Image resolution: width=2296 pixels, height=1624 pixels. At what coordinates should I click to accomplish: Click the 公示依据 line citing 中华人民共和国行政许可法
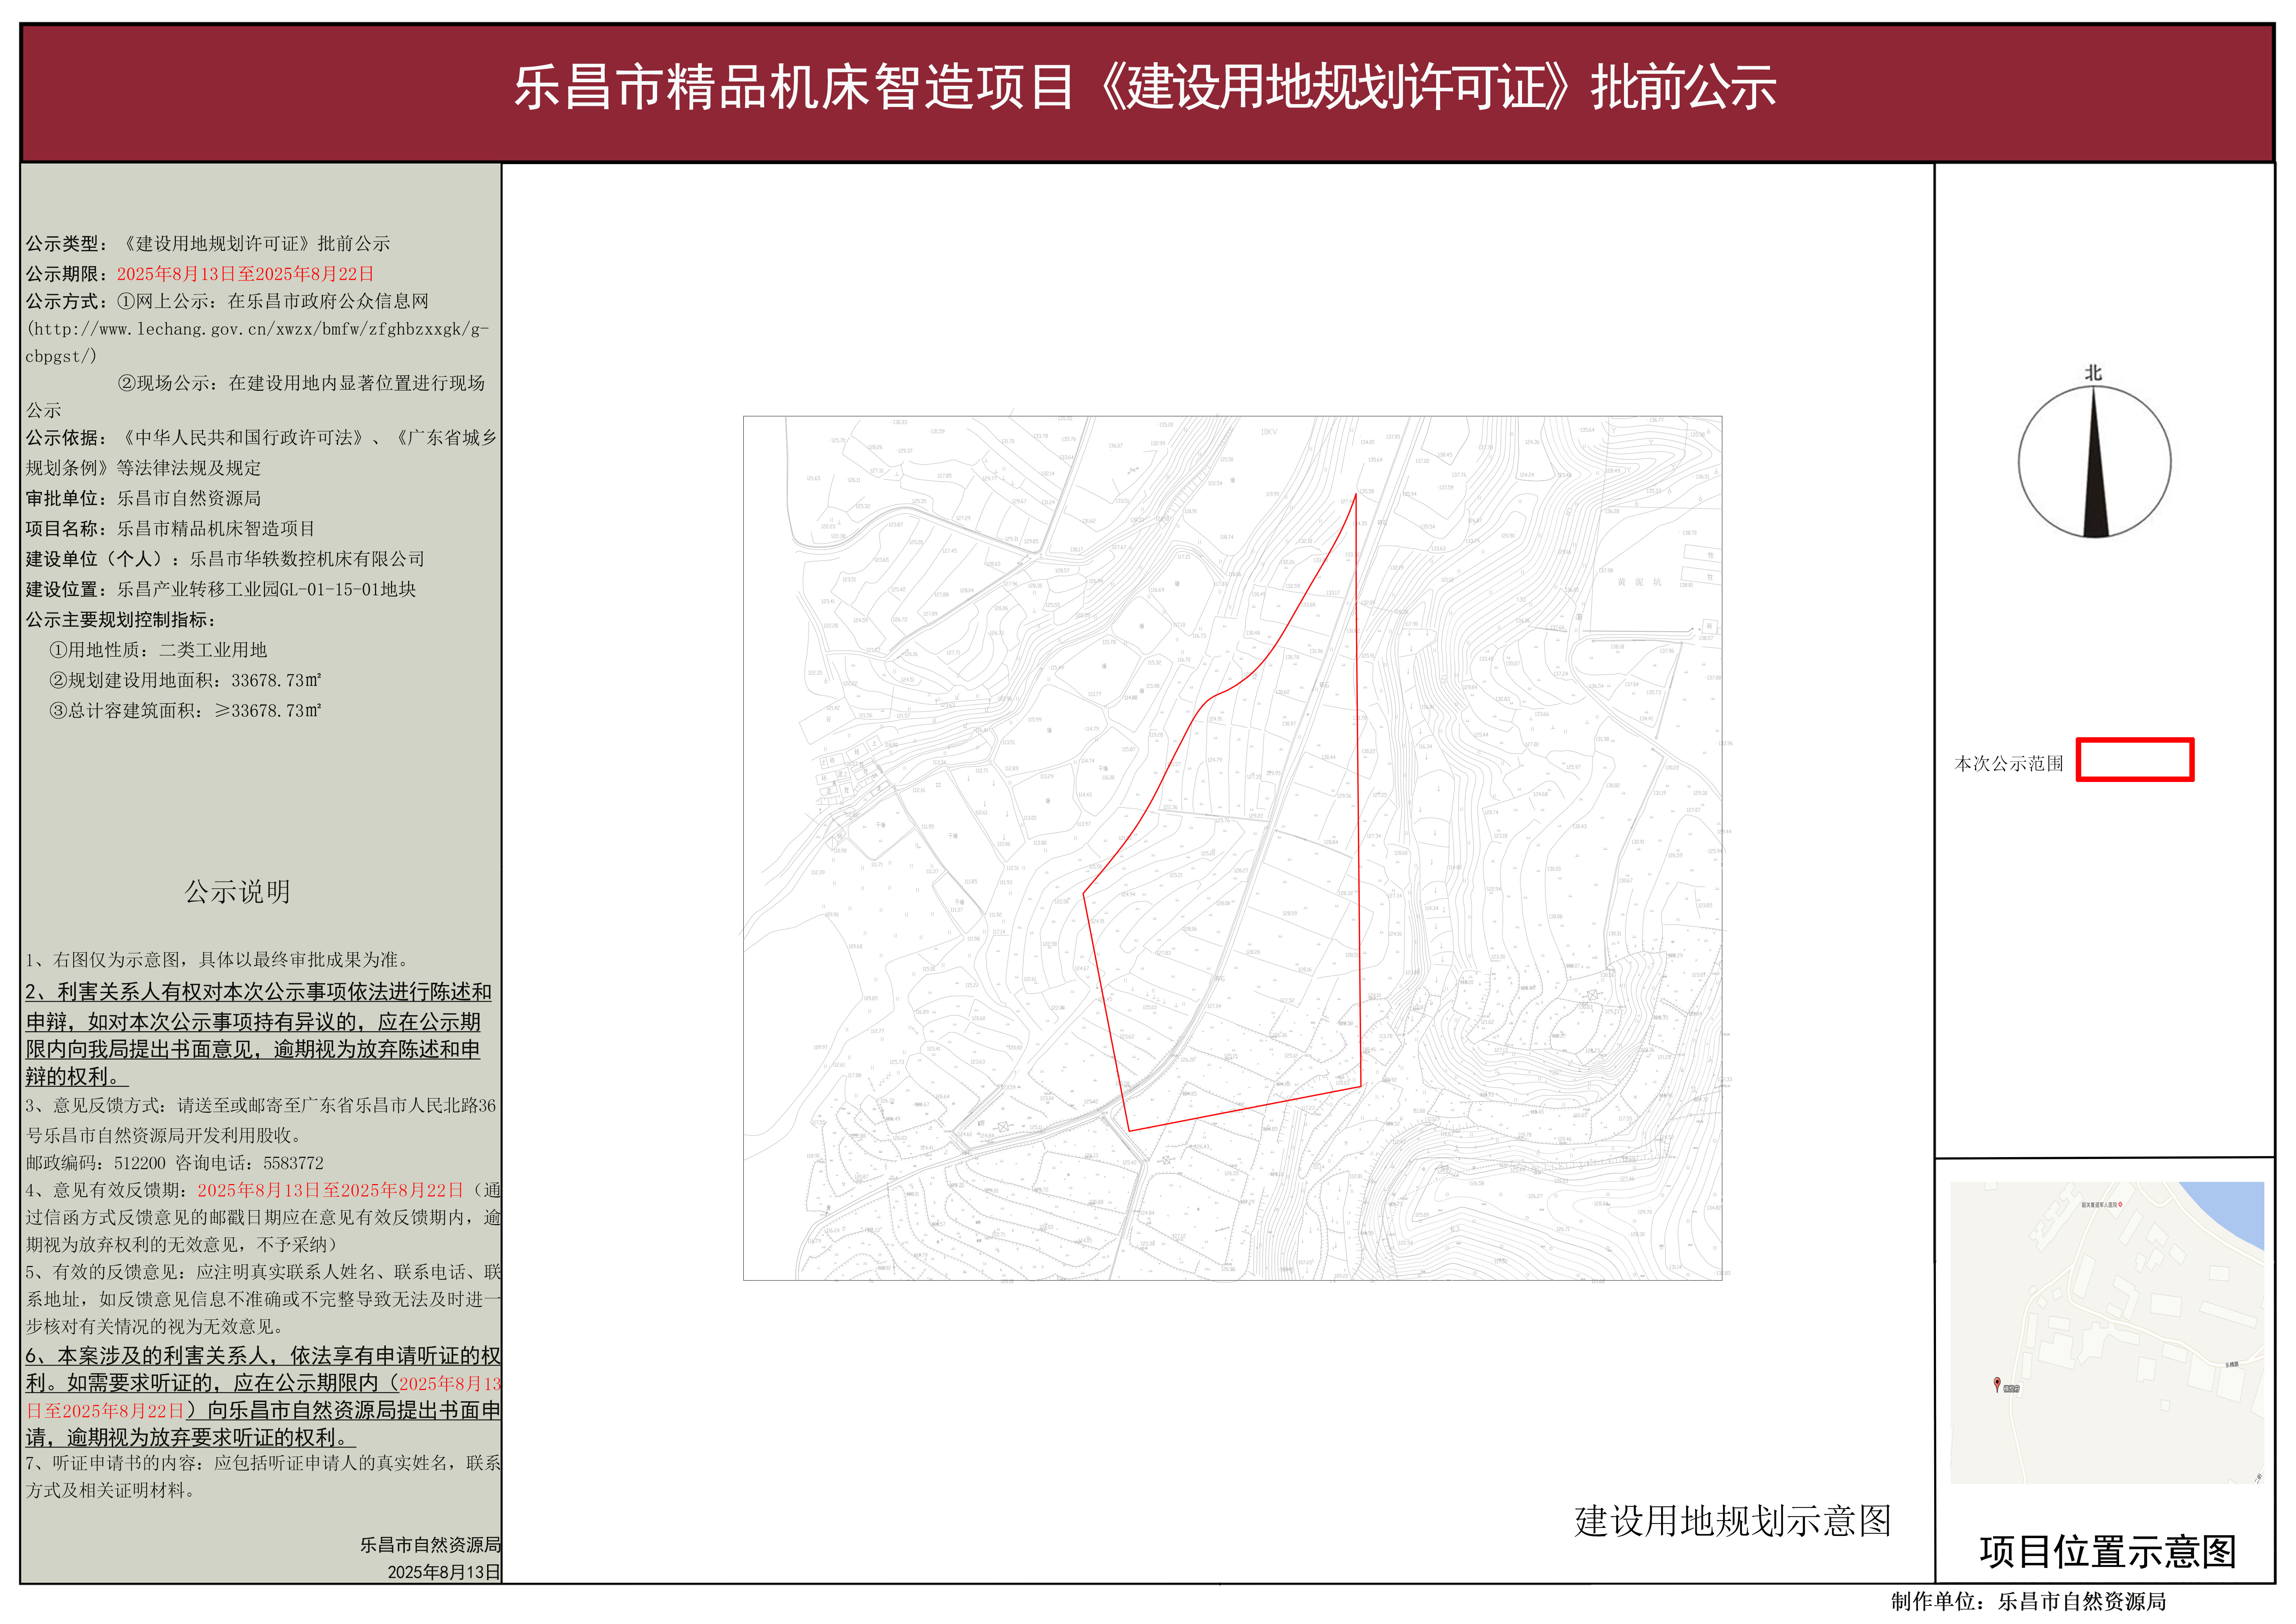261,438
